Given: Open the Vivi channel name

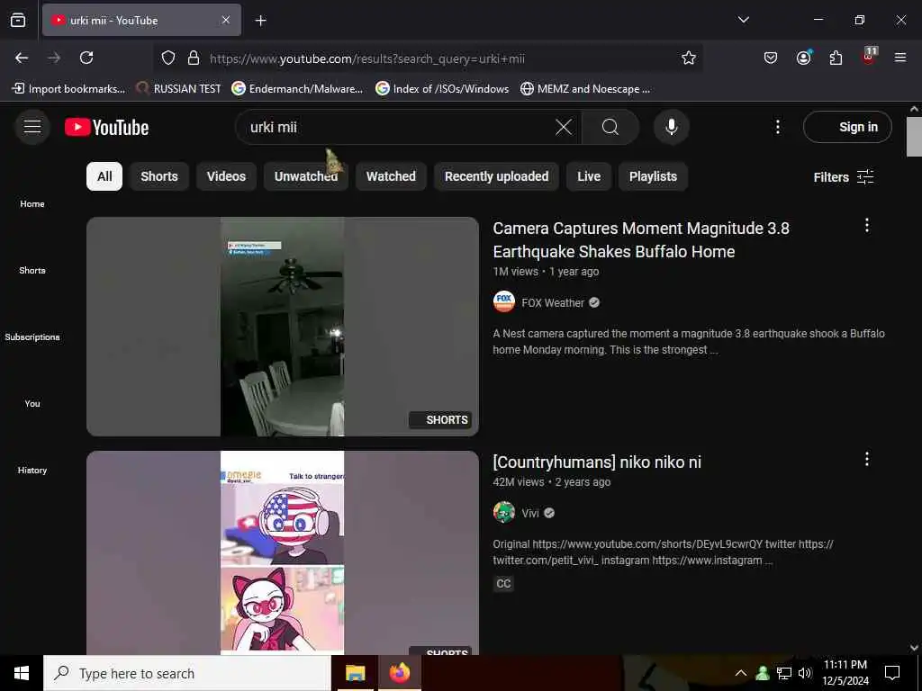Looking at the screenshot, I should [529, 513].
